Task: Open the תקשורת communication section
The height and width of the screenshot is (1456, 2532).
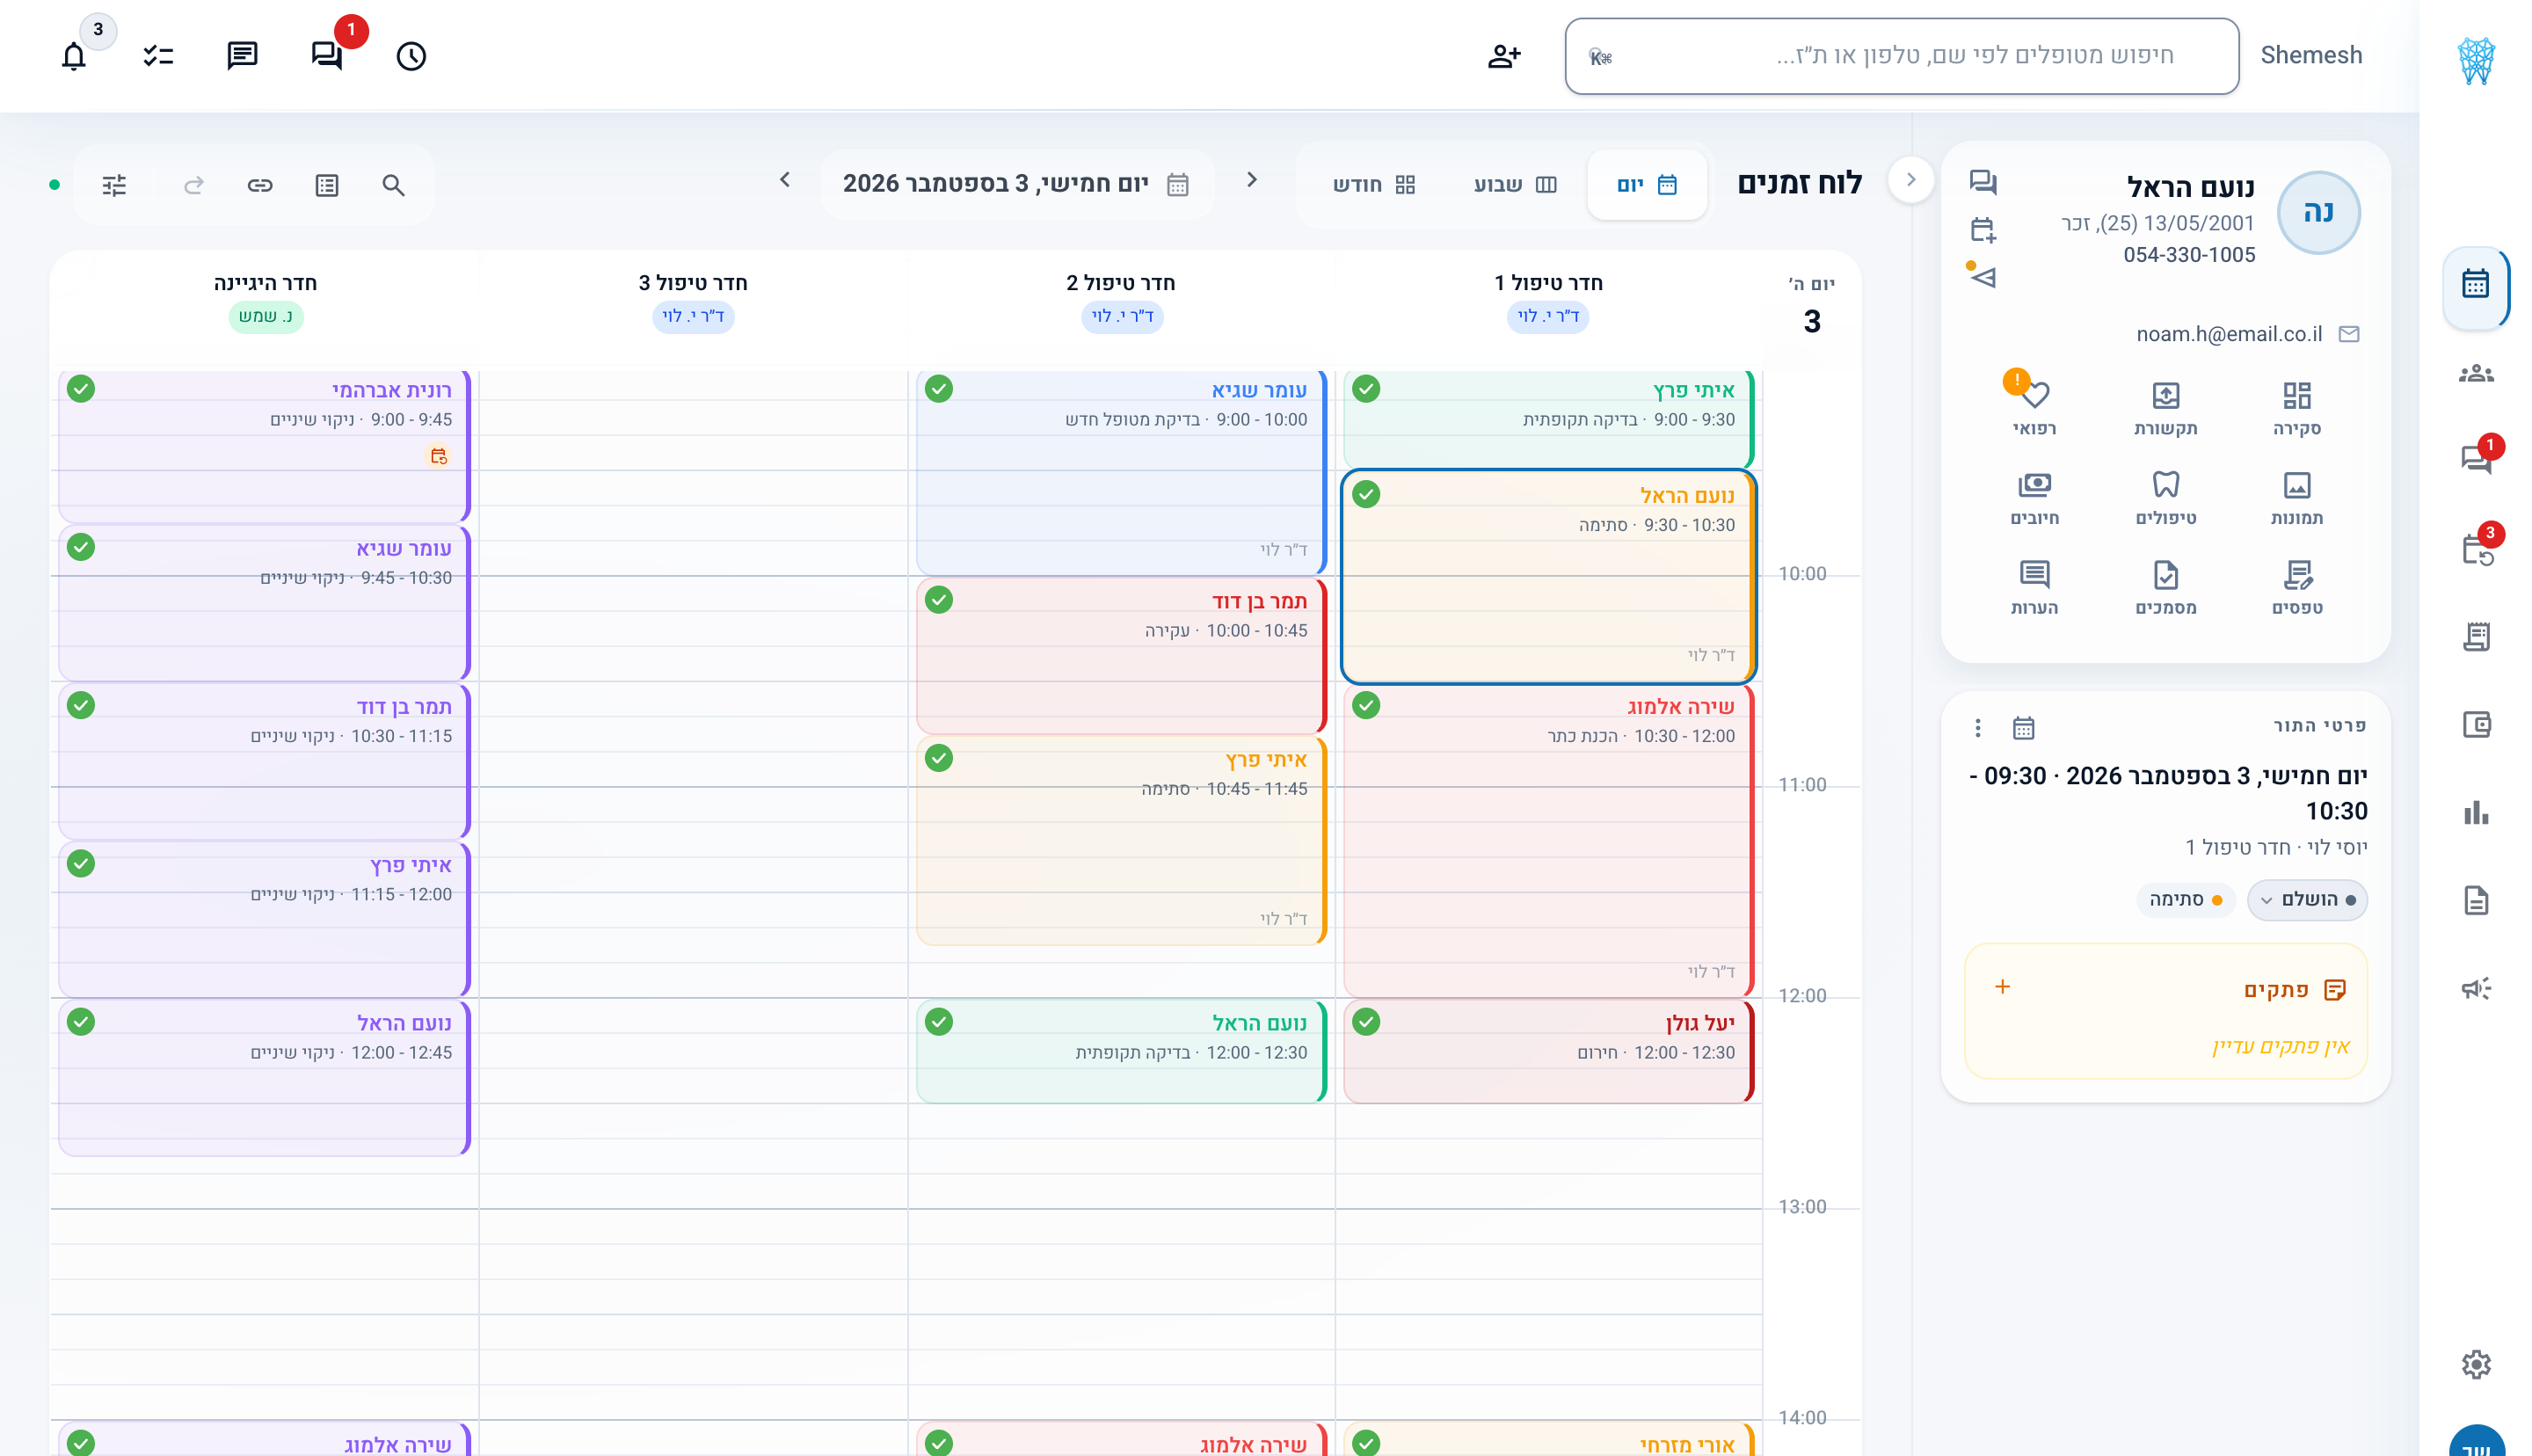Action: (2165, 408)
